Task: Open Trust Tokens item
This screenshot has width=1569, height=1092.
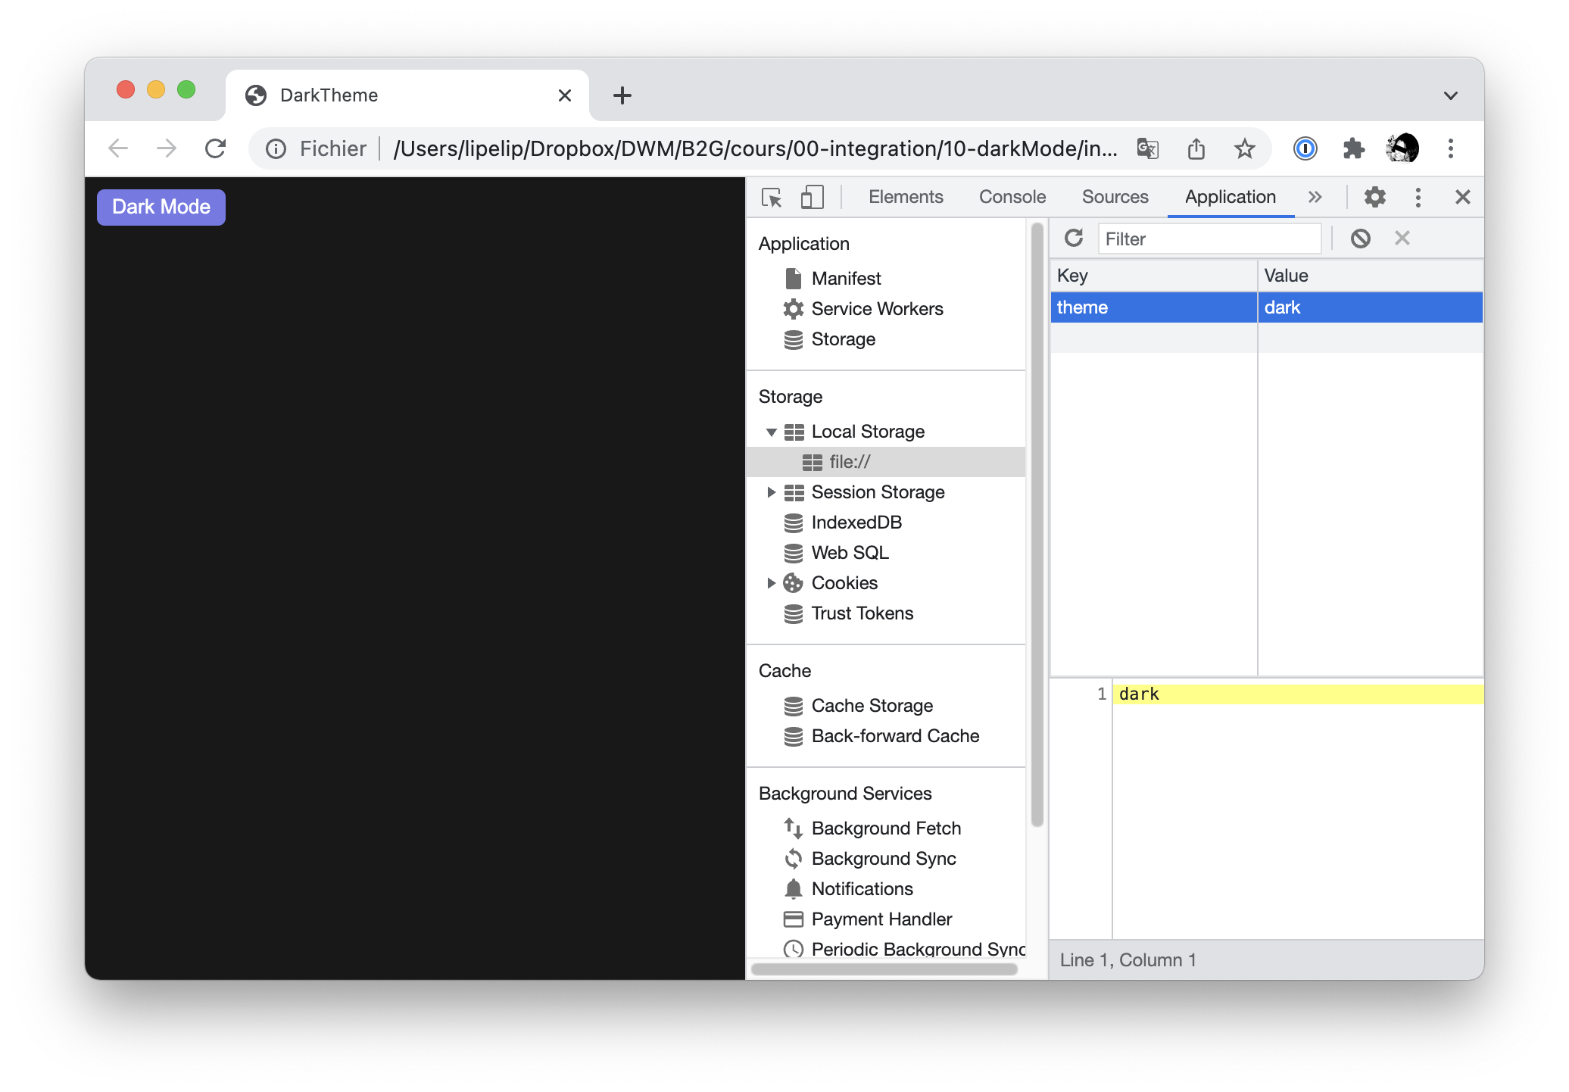Action: coord(862,613)
